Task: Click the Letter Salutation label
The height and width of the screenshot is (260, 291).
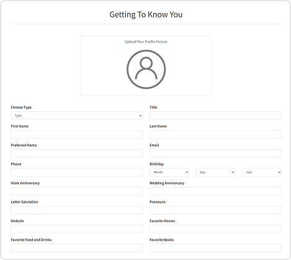Action: [24, 202]
